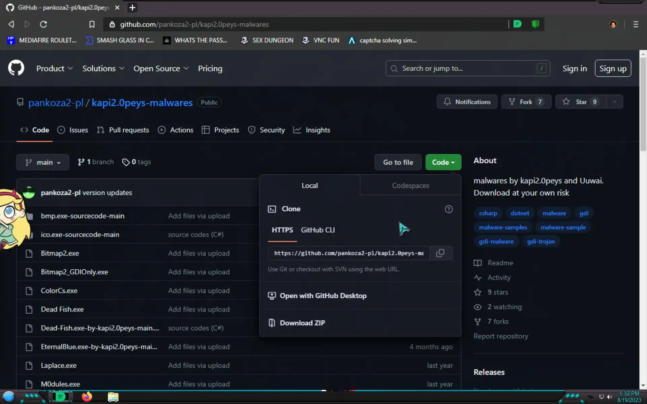This screenshot has width=647, height=404.
Task: Click the clone help question icon
Action: (x=449, y=209)
